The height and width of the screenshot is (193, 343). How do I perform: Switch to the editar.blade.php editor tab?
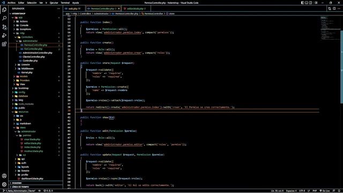click(136, 9)
